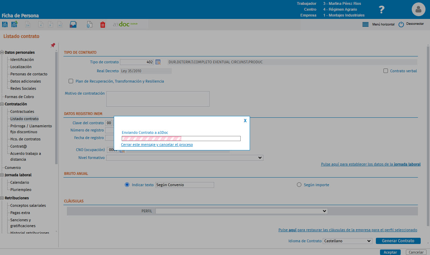Open Conceptos salariales in sidebar
This screenshot has height=255, width=430.
pyautogui.click(x=28, y=205)
